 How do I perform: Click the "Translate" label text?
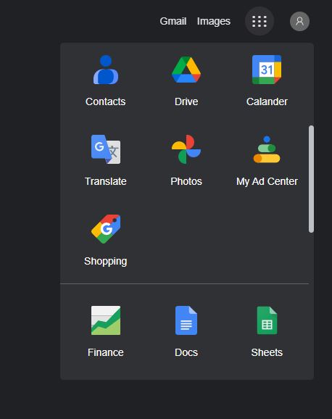(x=106, y=181)
